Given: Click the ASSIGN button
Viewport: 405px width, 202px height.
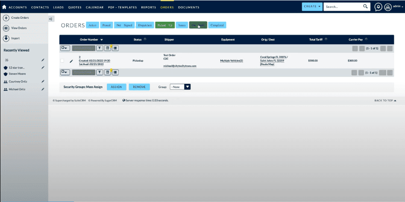Looking at the screenshot, I should coord(117,87).
